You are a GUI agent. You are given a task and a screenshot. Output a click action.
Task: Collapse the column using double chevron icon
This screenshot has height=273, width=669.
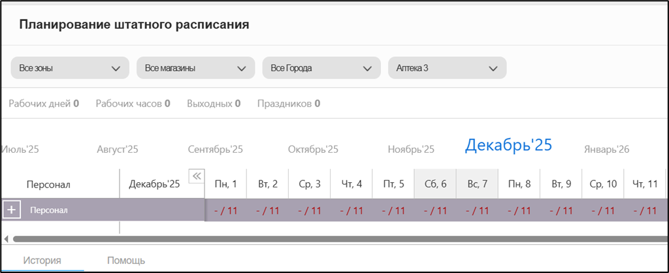195,176
